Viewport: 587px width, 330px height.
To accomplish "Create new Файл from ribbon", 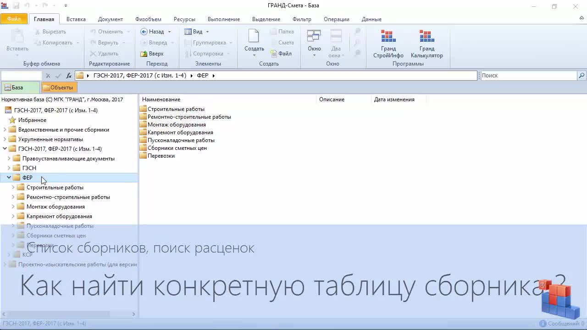I will pos(281,54).
